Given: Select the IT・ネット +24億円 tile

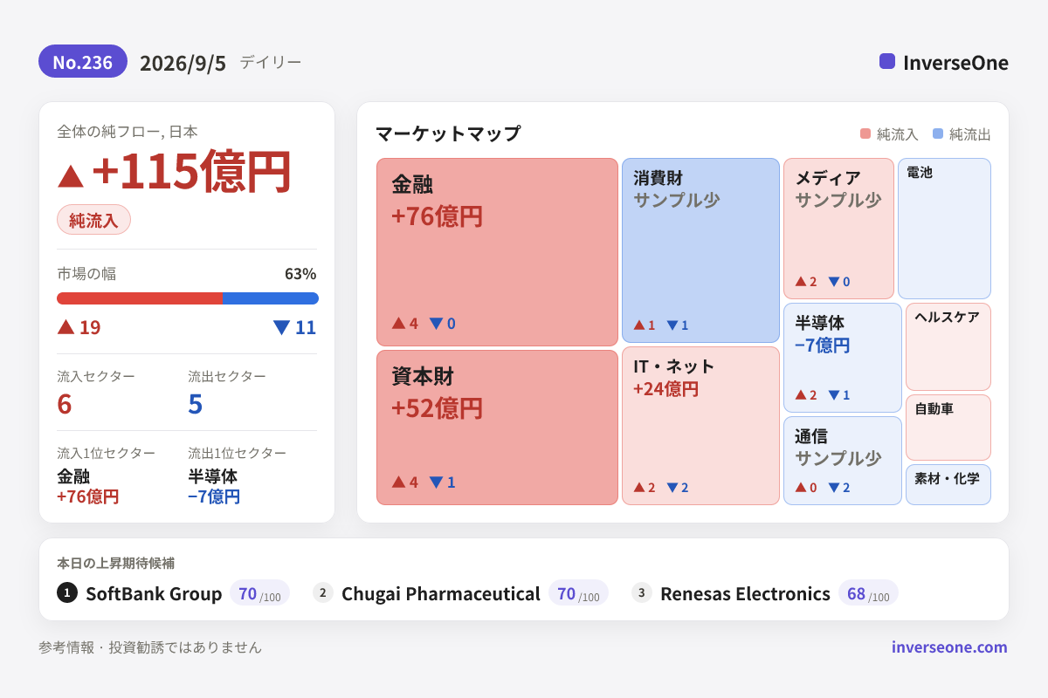Looking at the screenshot, I should click(x=700, y=426).
